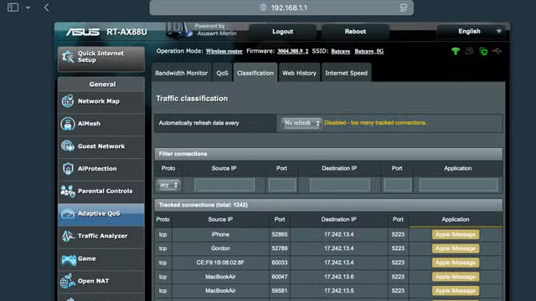Image resolution: width=536 pixels, height=301 pixels.
Task: Click port '59581' MacBookAir row
Action: pyautogui.click(x=280, y=291)
